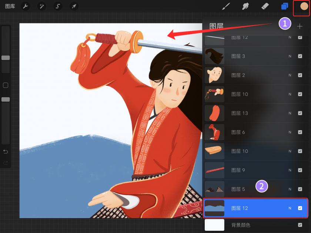
Task: Select the layer named 图层 5
Action: tap(238, 189)
